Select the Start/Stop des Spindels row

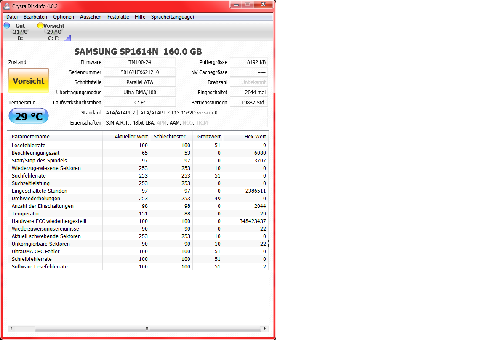[138, 160]
